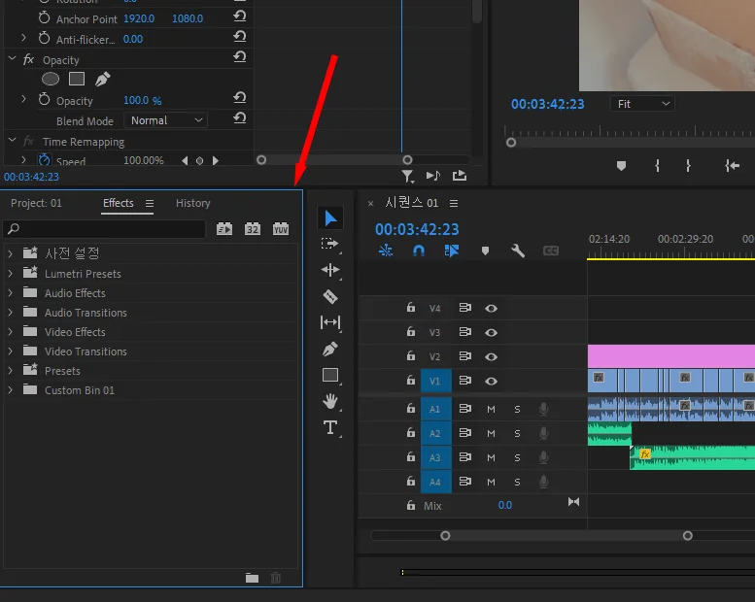Create an ellipse mask under Opacity
Viewport: 755px width, 602px height.
(x=51, y=79)
